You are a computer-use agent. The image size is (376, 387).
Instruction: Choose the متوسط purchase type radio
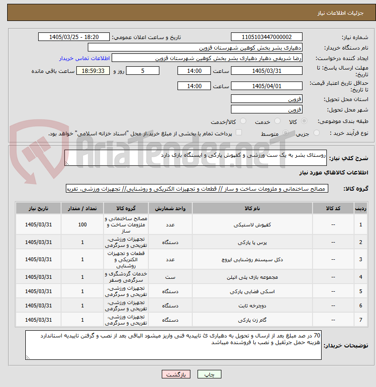click(x=286, y=133)
